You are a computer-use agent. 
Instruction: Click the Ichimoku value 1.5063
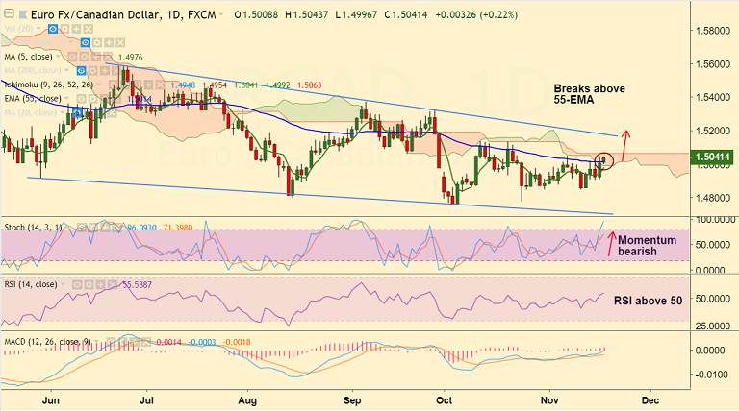309,85
